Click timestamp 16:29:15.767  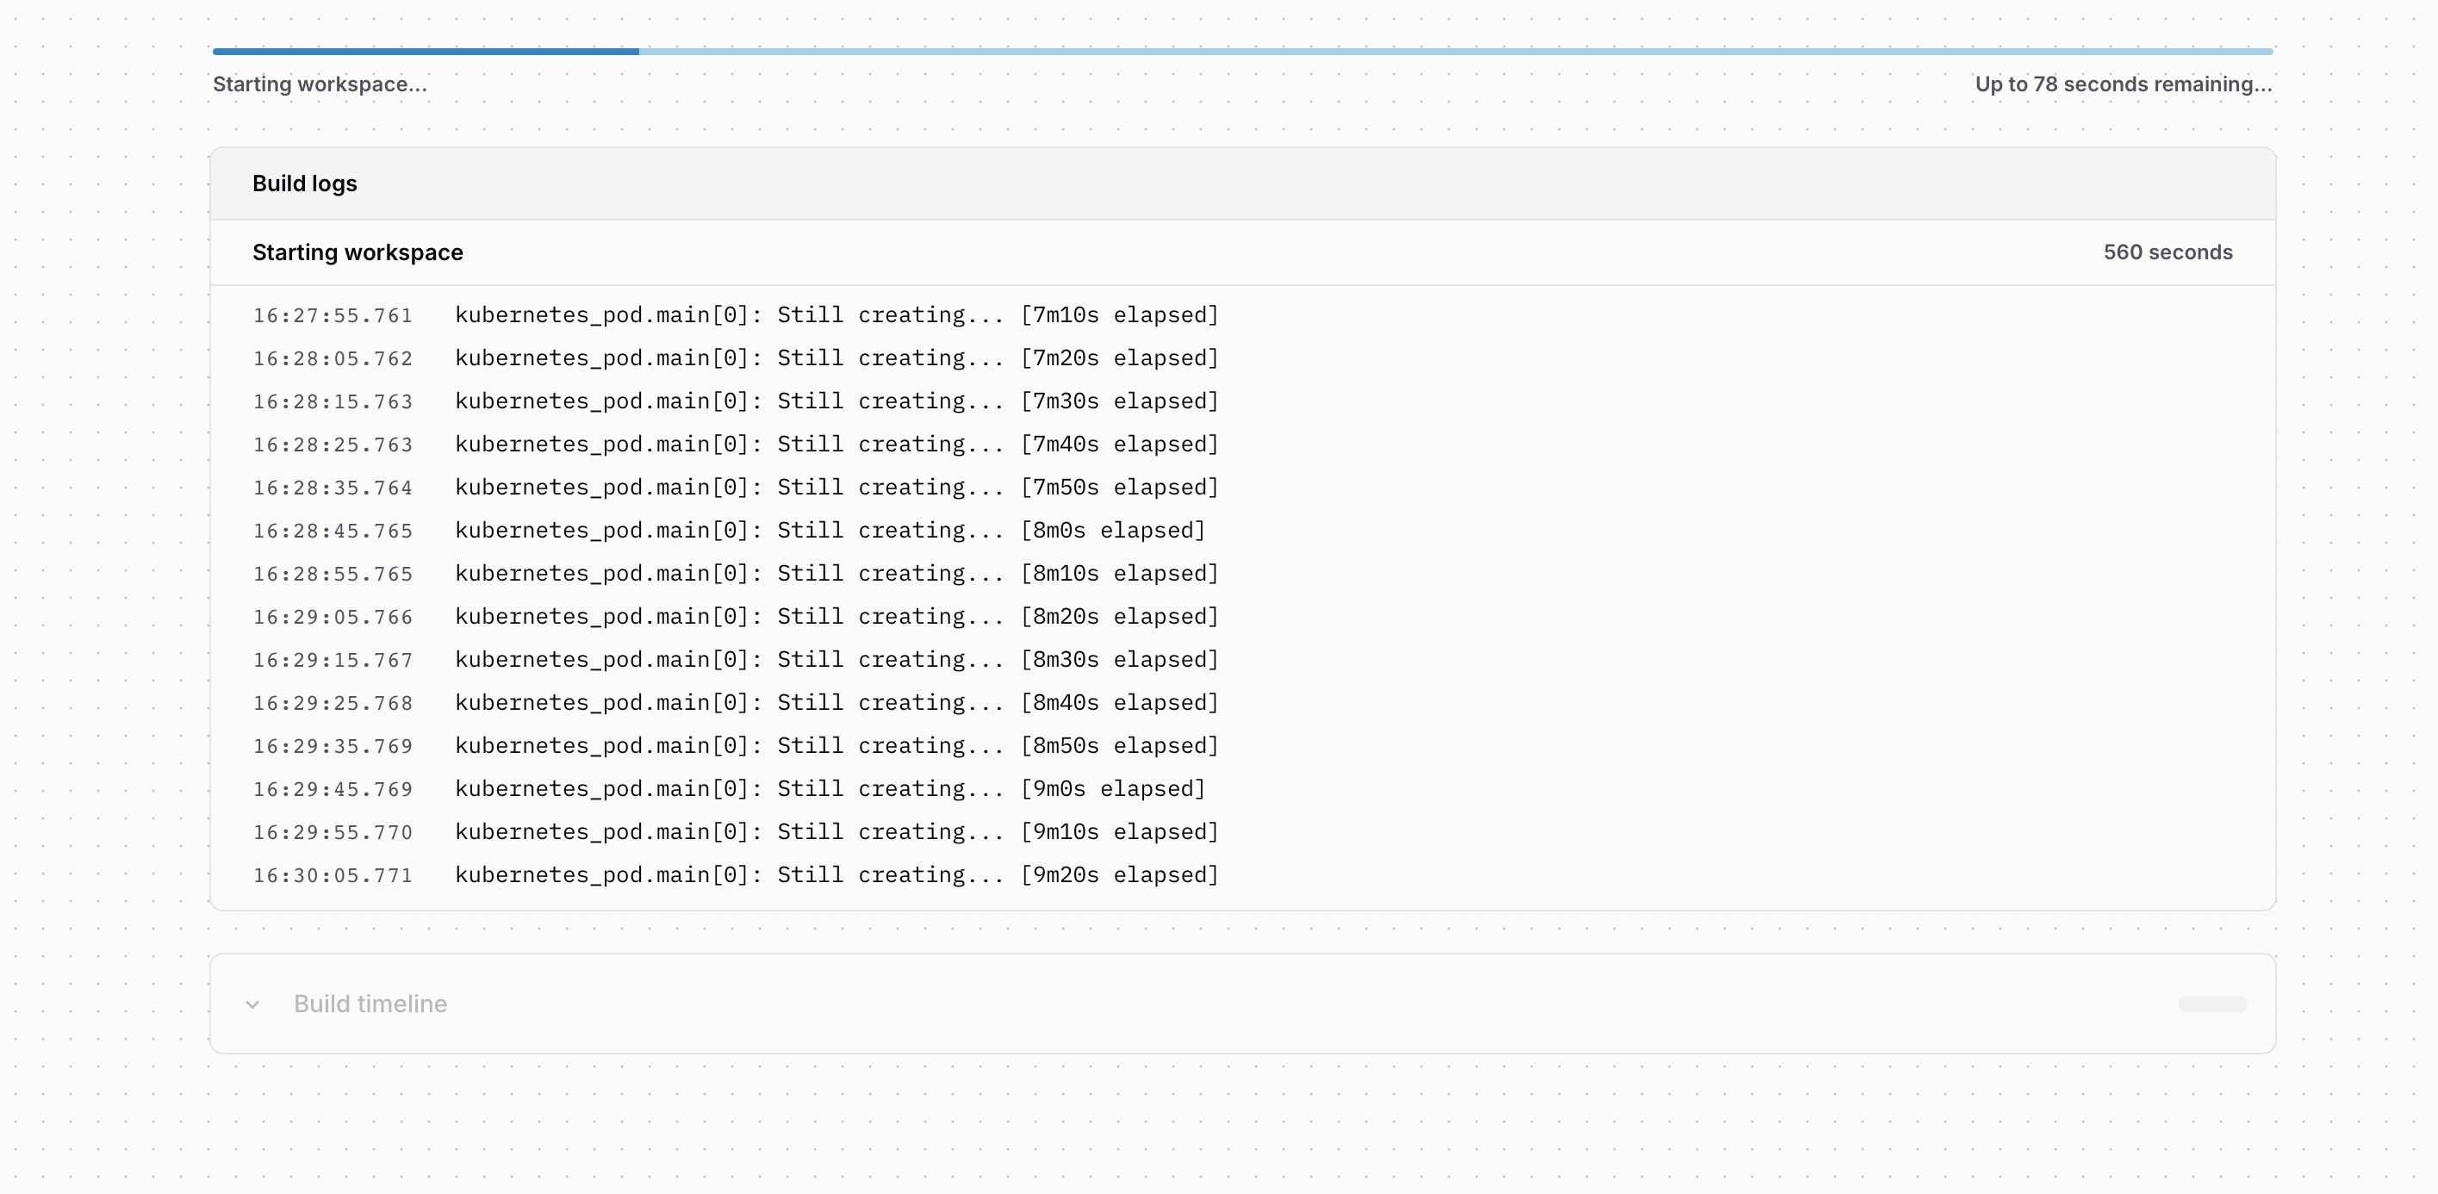333,661
